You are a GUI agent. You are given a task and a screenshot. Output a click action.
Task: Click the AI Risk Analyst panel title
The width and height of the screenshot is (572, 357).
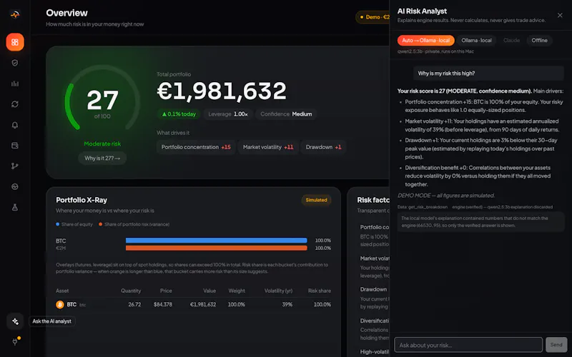(422, 11)
